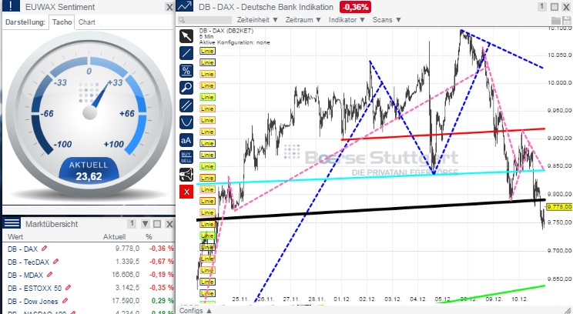573x314 pixels.
Task: Click the red -0,36% change badge
Action: (x=355, y=7)
